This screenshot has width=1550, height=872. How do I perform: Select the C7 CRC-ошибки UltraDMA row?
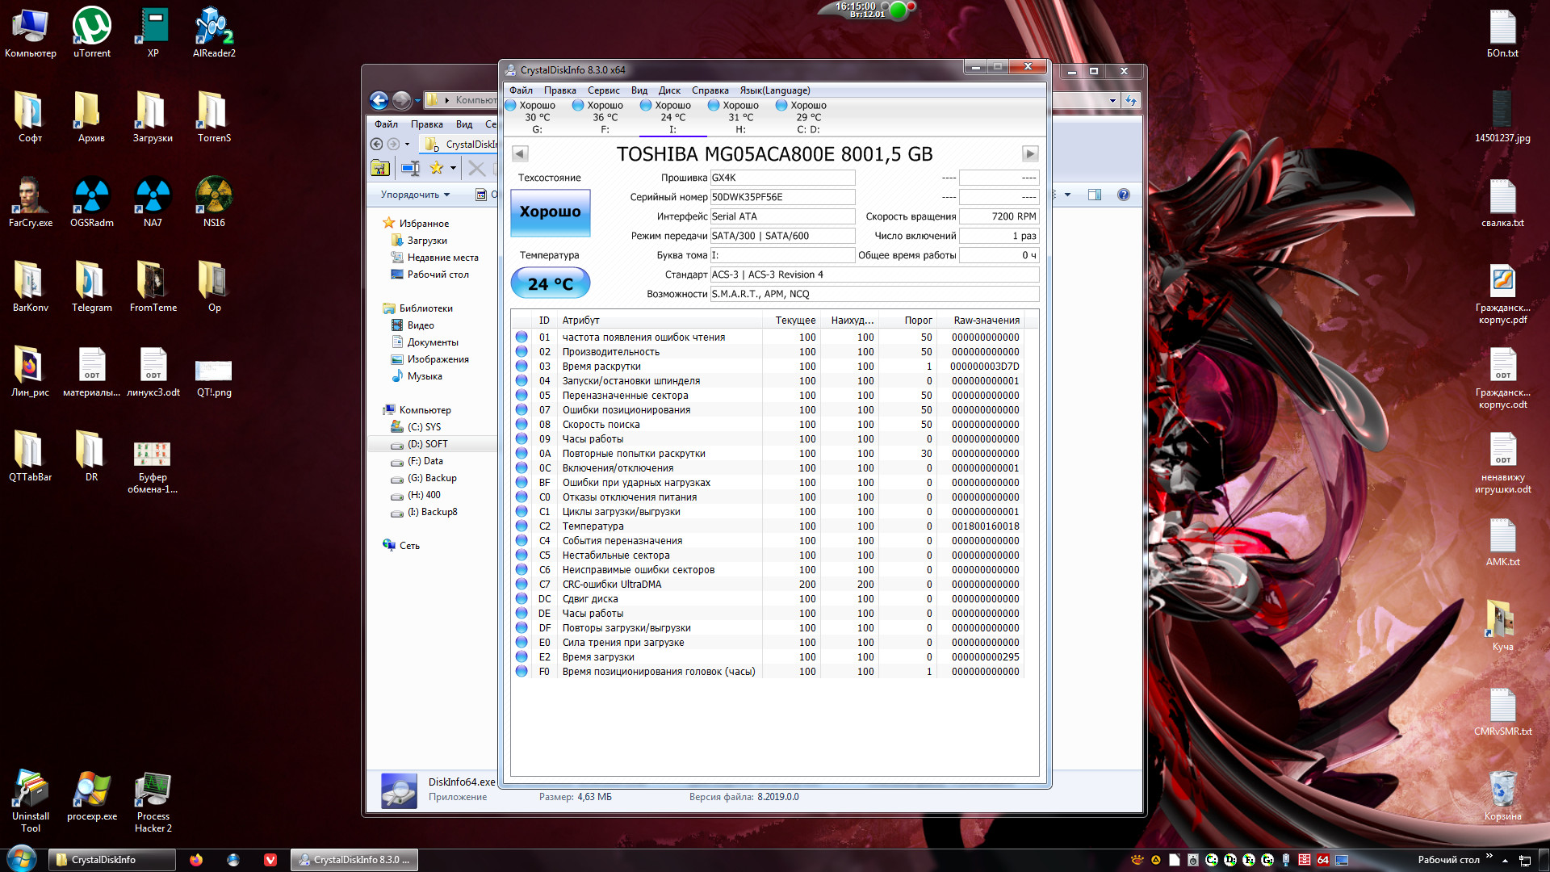click(x=769, y=585)
